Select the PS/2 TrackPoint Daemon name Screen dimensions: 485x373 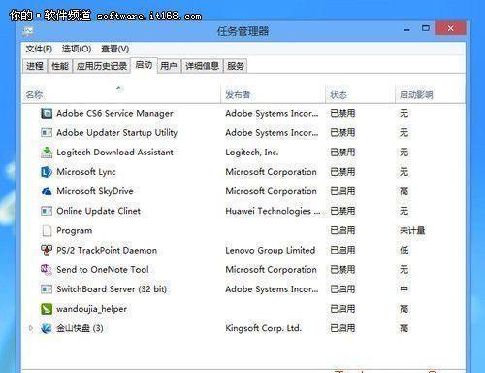click(x=107, y=251)
